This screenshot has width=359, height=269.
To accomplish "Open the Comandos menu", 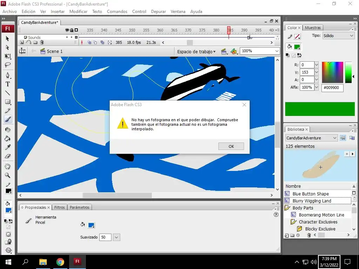I will point(117,12).
